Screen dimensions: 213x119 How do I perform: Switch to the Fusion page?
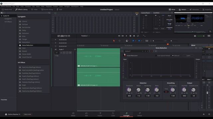[100, 114]
